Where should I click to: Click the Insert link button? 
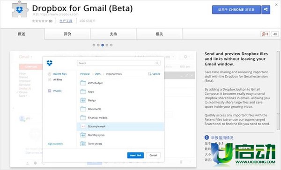(135, 156)
